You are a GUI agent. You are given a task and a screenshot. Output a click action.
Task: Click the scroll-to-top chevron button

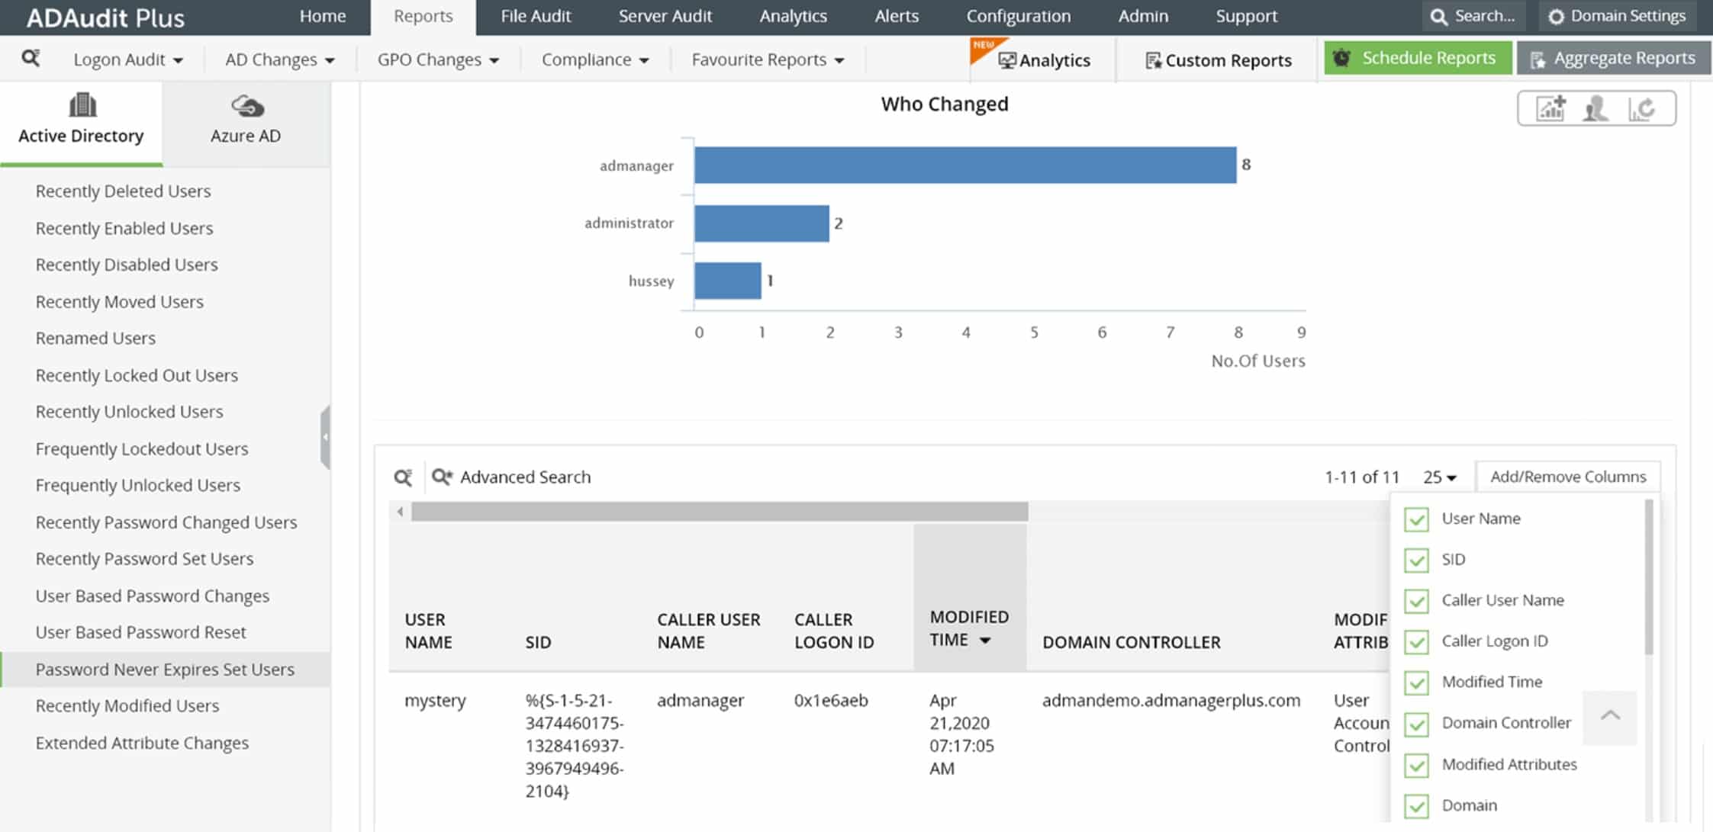click(x=1610, y=716)
